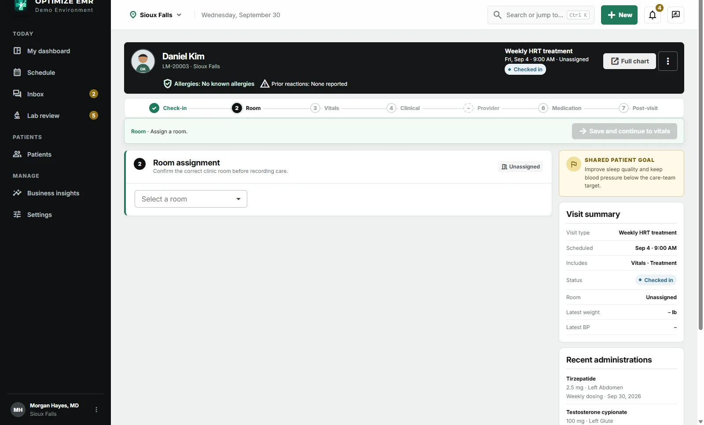Click the Tirzepatide administration entry
The height and width of the screenshot is (425, 704).
[621, 388]
